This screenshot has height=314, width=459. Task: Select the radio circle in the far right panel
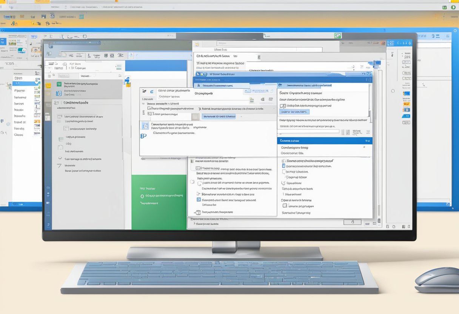(x=393, y=91)
